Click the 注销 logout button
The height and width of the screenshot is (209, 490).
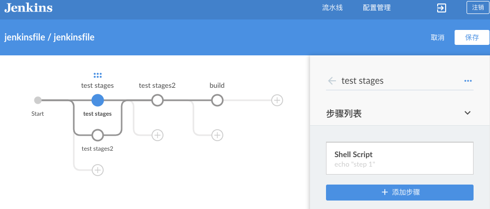point(478,8)
